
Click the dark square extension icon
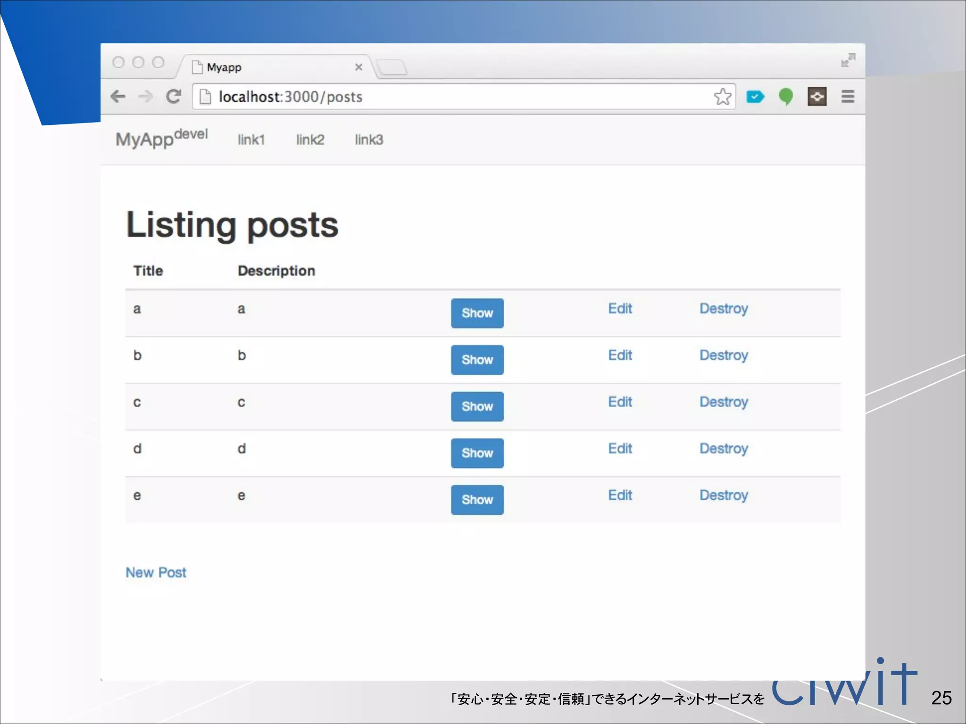[816, 97]
